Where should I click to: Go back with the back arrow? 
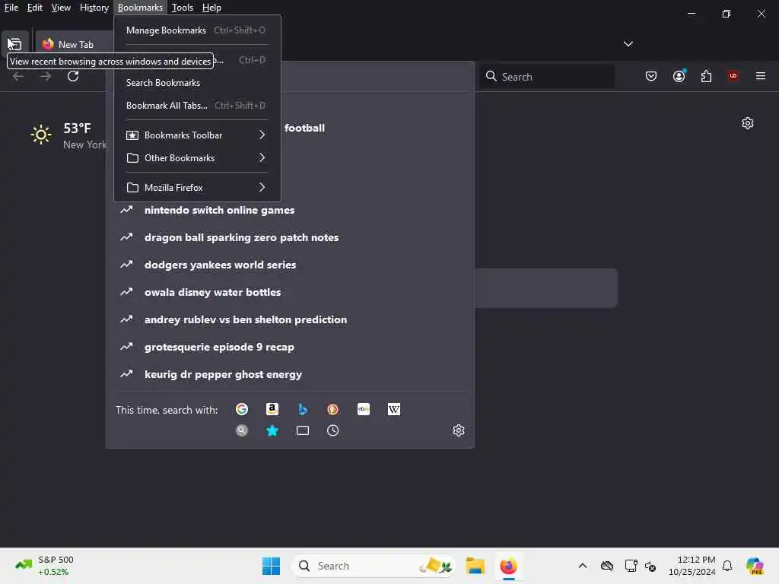[18, 77]
